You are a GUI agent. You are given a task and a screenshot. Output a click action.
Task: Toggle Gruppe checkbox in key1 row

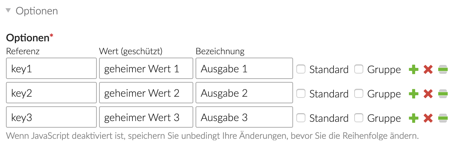359,69
